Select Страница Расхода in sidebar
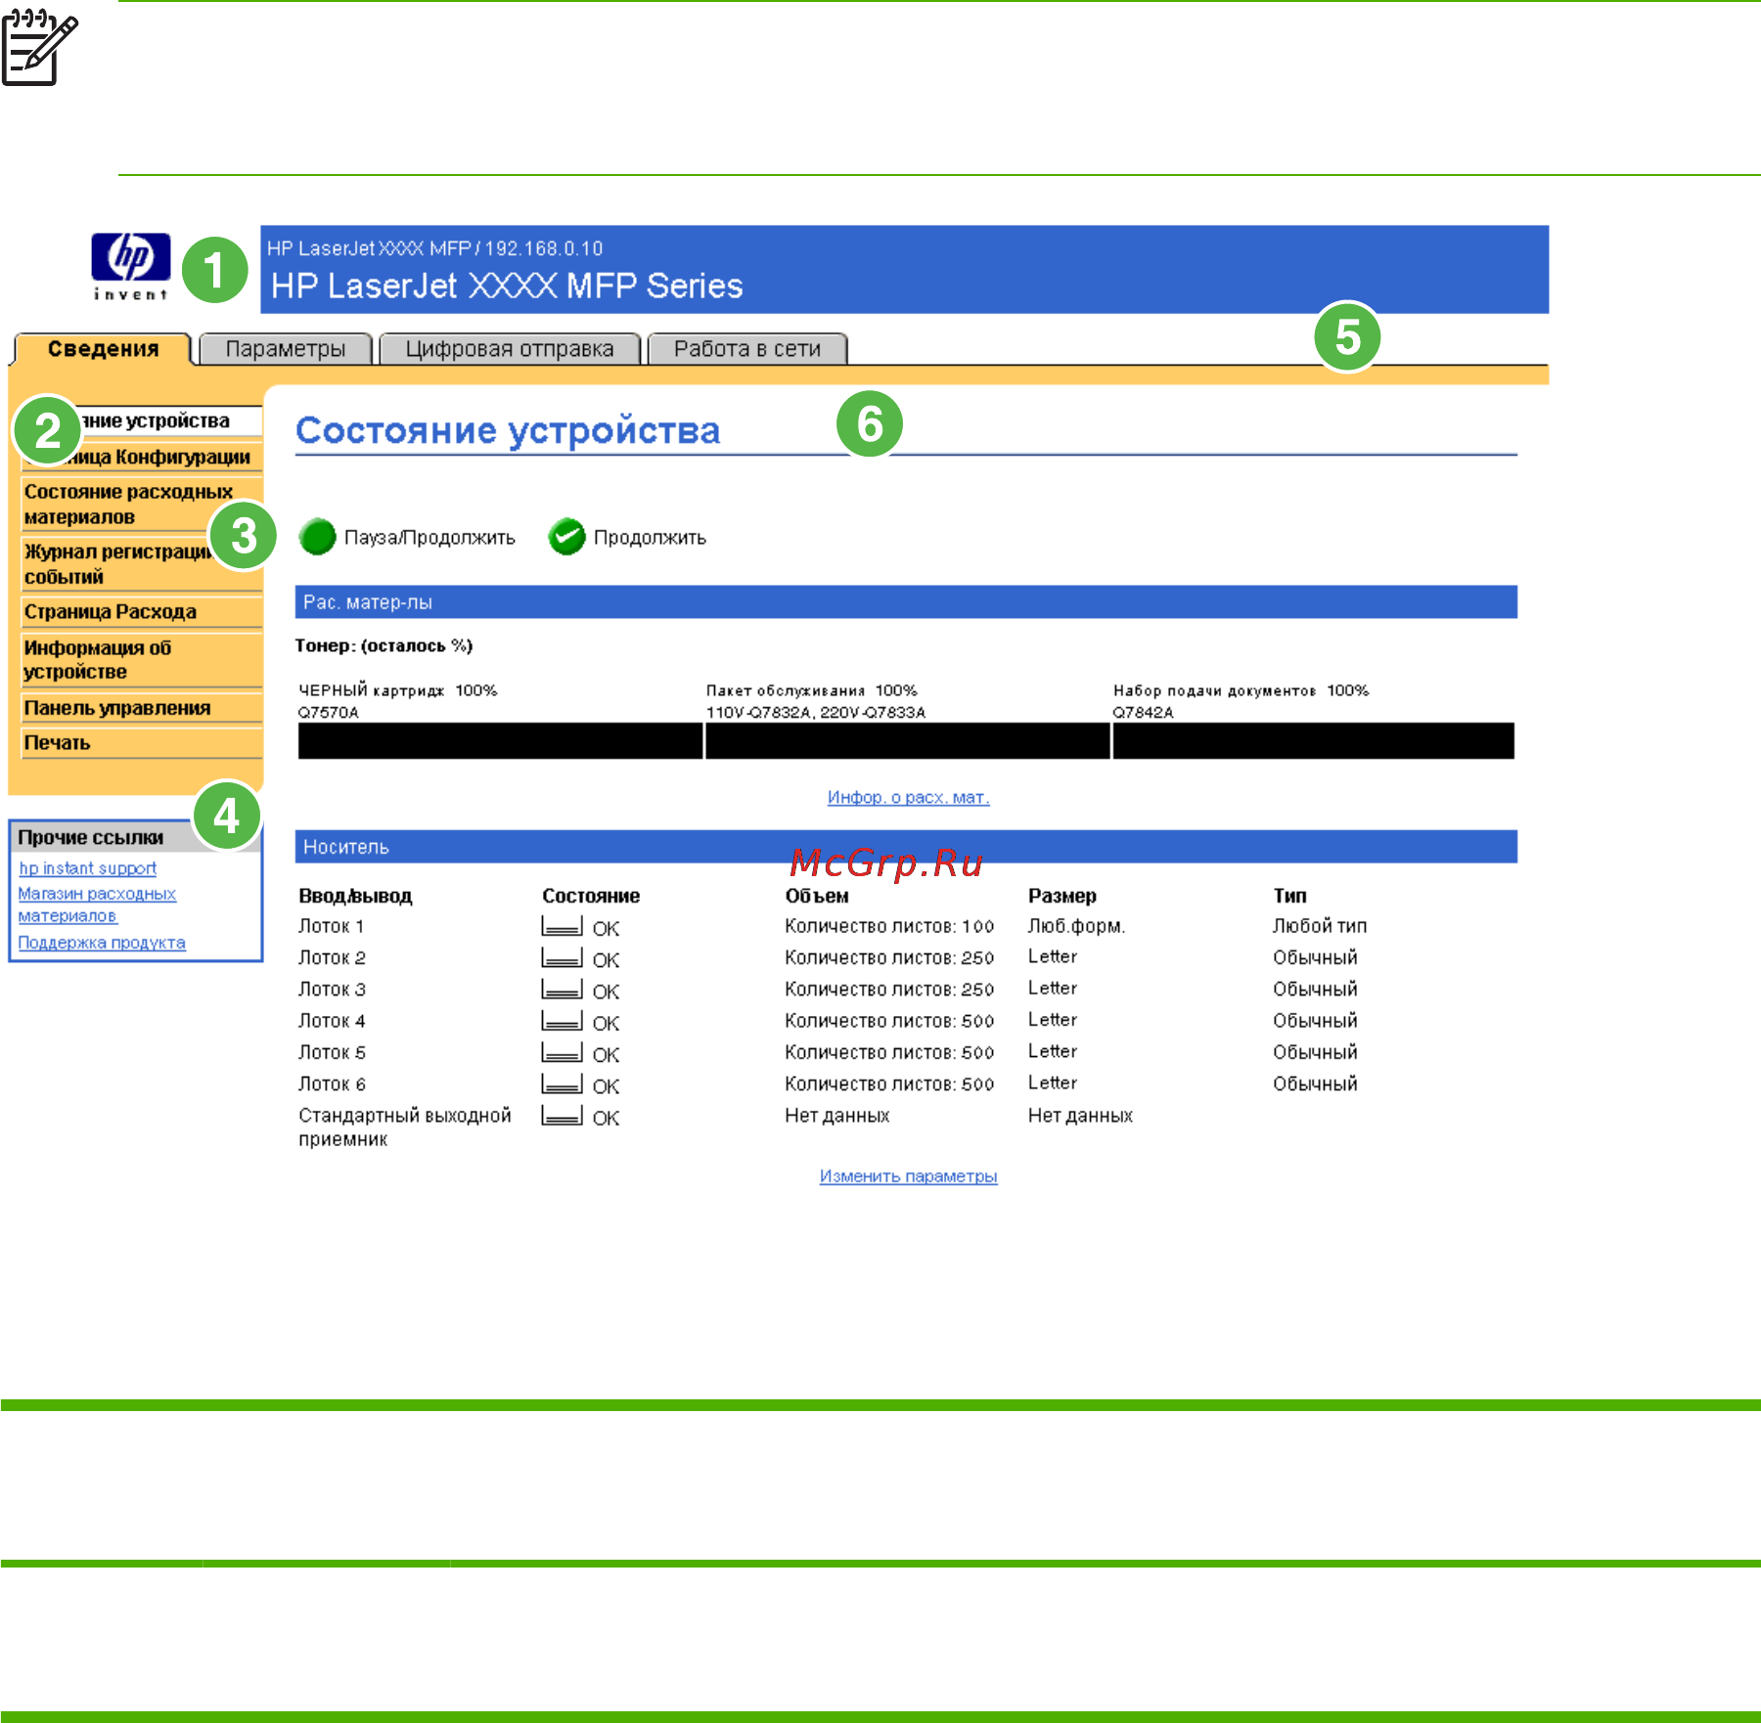The height and width of the screenshot is (1723, 1761). (x=142, y=612)
